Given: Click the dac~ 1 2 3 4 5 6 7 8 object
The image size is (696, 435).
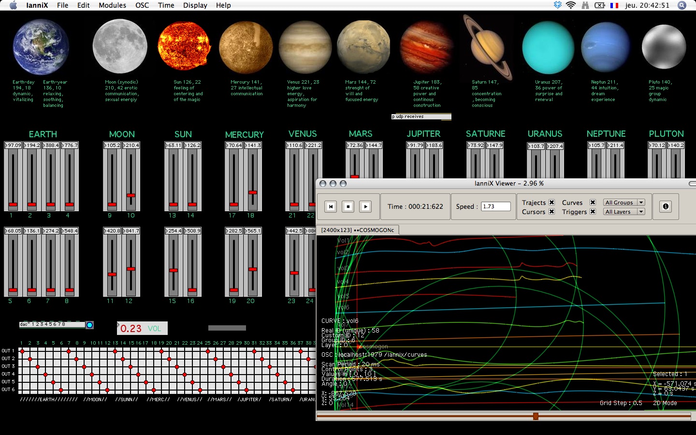Looking at the screenshot, I should pyautogui.click(x=52, y=324).
